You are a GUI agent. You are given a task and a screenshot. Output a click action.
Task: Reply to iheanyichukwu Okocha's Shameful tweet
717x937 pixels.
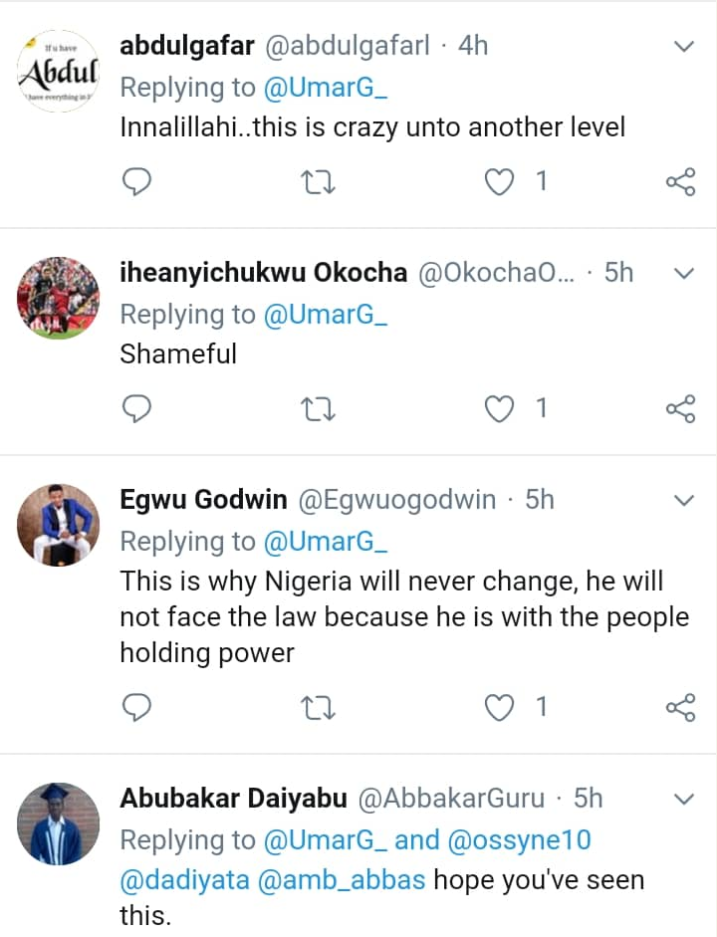coord(137,408)
